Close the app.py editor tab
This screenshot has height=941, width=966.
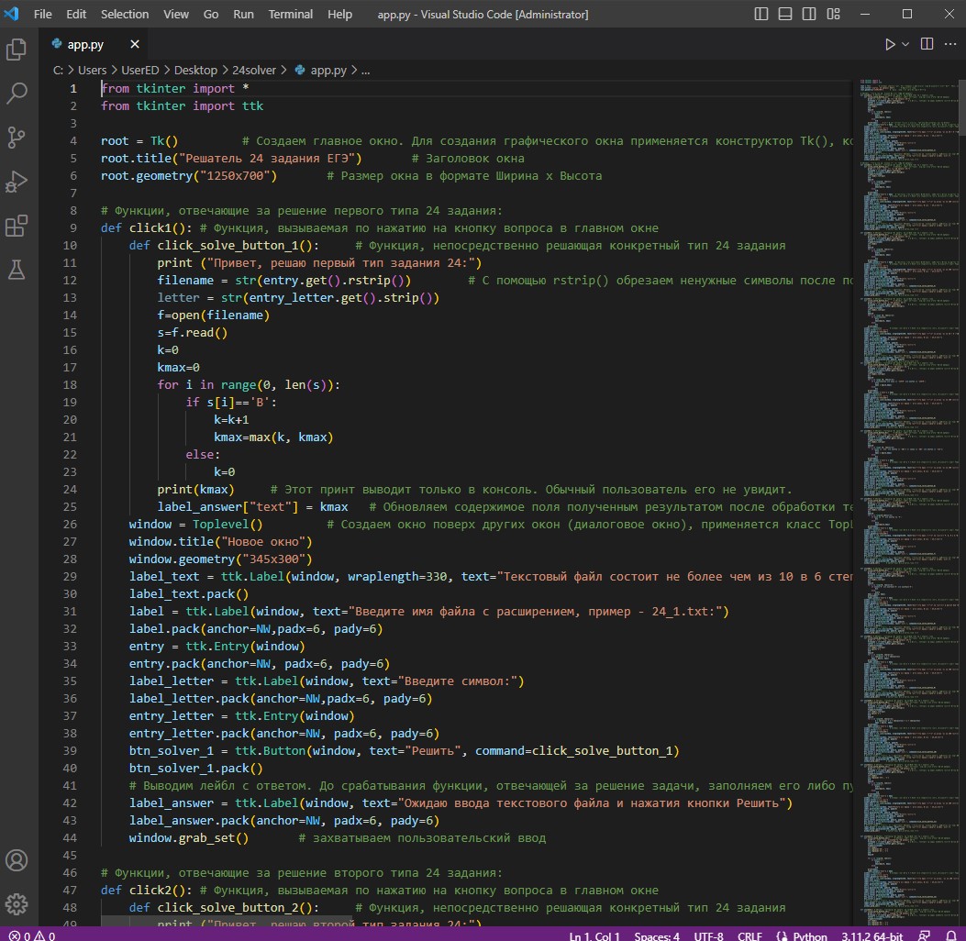pos(135,44)
